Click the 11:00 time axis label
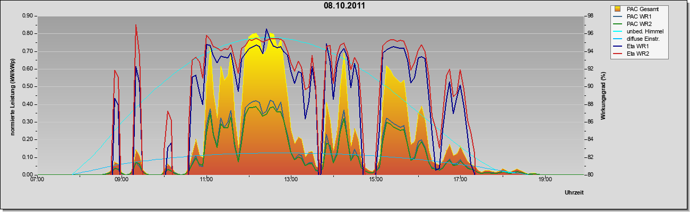Image resolution: width=690 pixels, height=212 pixels. [x=206, y=180]
